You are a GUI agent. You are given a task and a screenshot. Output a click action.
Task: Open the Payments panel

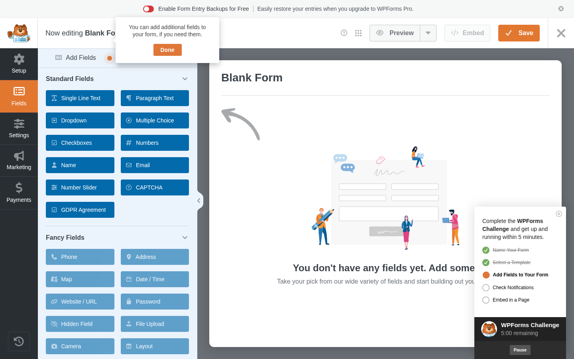19,193
